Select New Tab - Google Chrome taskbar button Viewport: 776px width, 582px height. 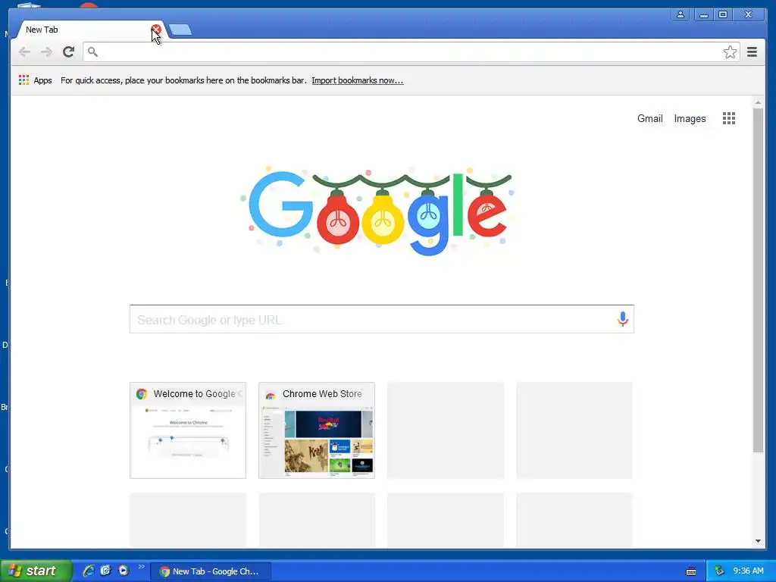pos(211,571)
